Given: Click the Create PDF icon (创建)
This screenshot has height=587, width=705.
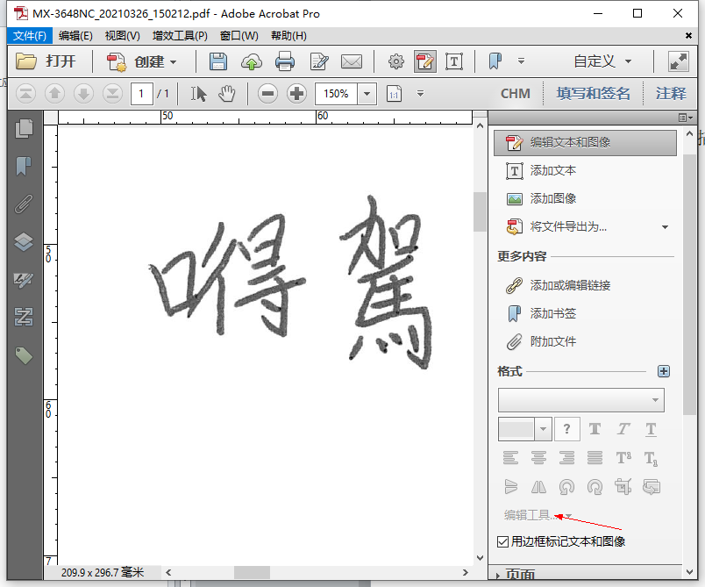Looking at the screenshot, I should click(117, 61).
